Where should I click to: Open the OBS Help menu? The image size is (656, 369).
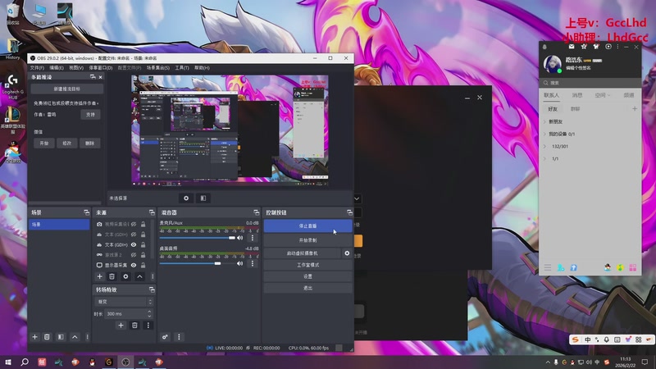[x=202, y=68]
